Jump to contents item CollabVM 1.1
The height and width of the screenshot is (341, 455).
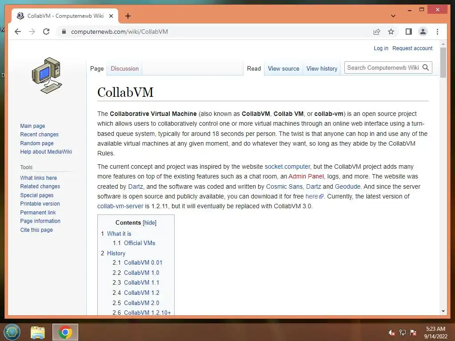coord(142,282)
